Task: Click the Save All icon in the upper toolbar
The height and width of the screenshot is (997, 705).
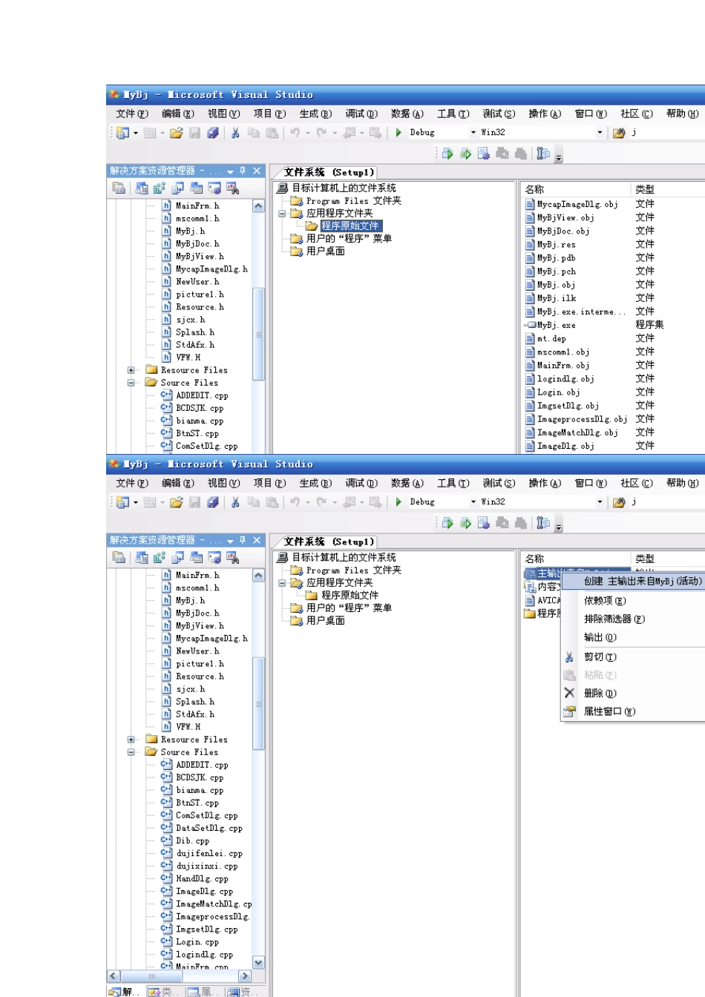Action: pos(213,133)
